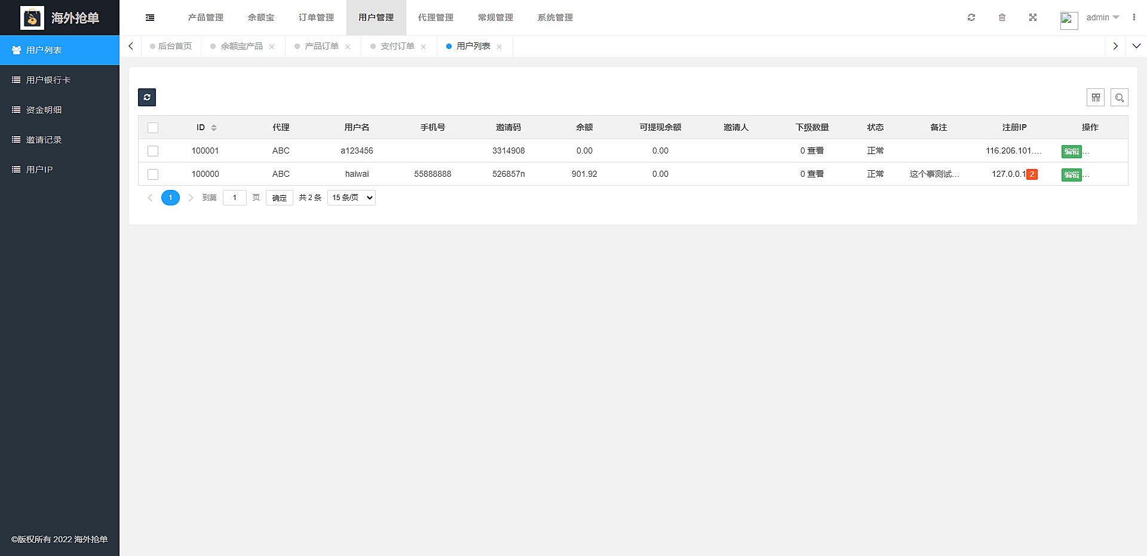Collapse the sidebar with the menu toggle icon

pos(150,18)
